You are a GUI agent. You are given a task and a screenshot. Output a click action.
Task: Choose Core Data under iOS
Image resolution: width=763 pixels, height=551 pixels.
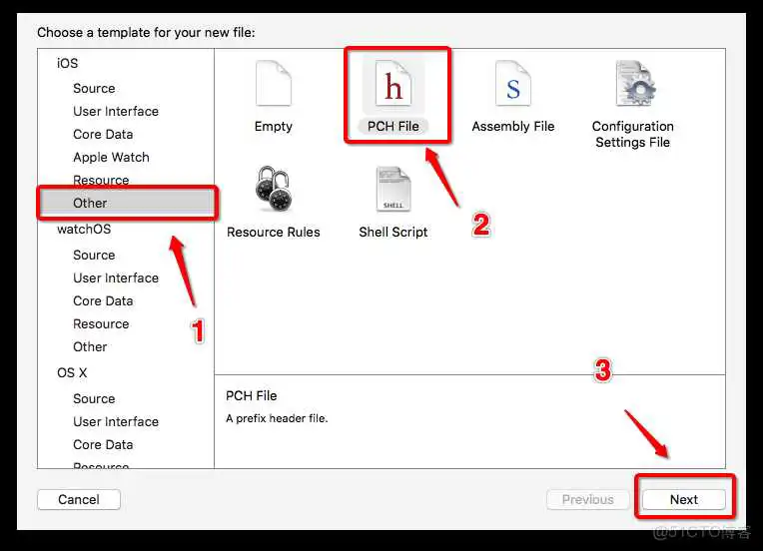coord(103,134)
